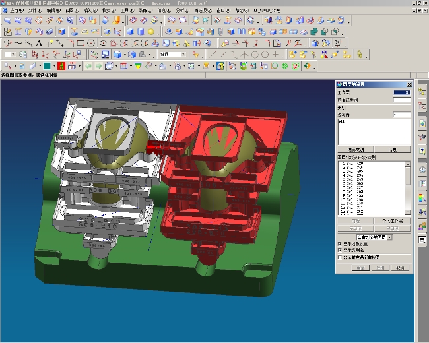429x343 pixels.
Task: Click the range or category input field
Action: 402,100
